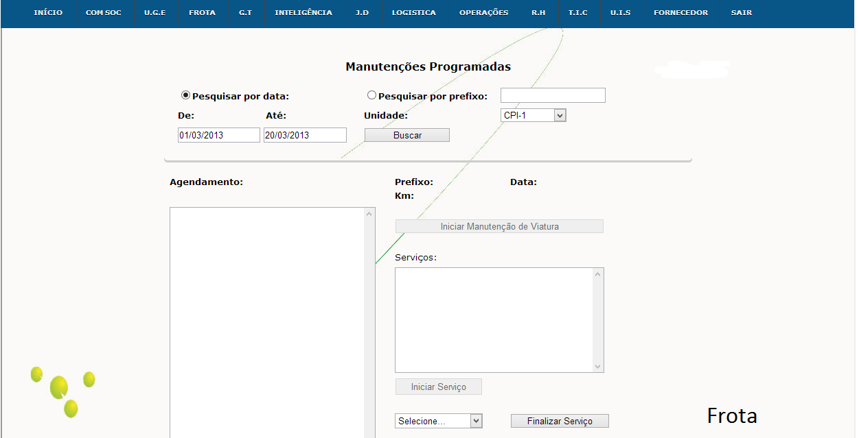Focus the prefixo search text box
The width and height of the screenshot is (859, 438).
[x=553, y=95]
